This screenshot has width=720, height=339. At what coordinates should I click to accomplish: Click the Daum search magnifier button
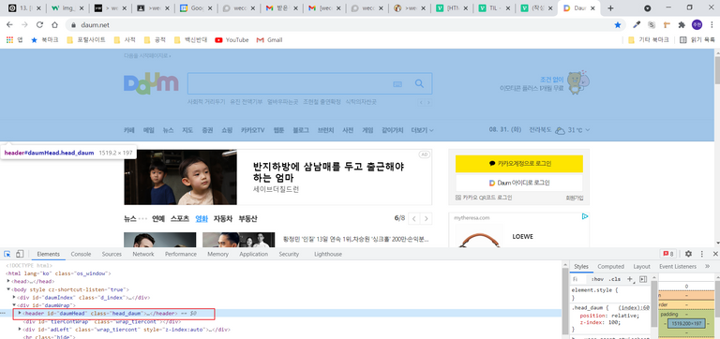[x=419, y=83]
